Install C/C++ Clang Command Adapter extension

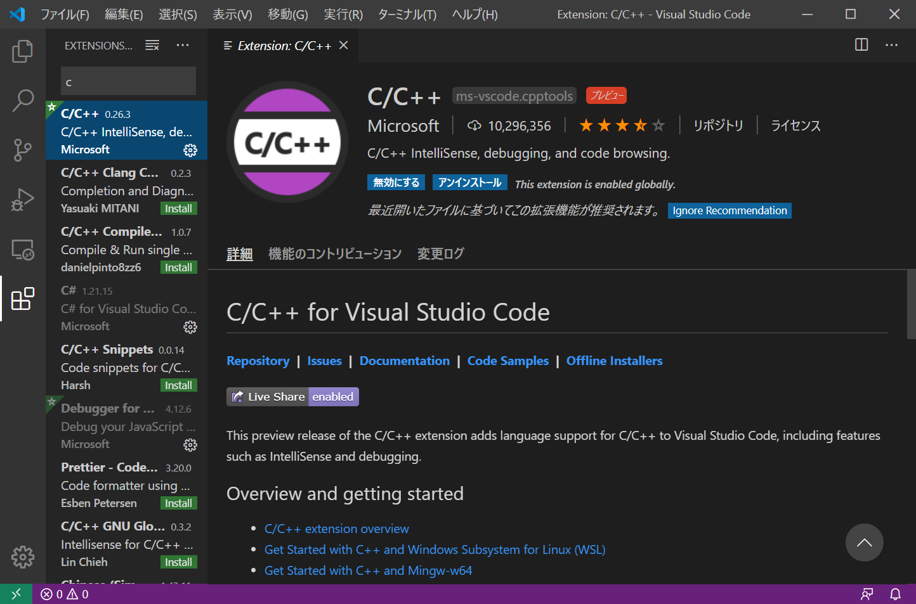[x=178, y=209]
